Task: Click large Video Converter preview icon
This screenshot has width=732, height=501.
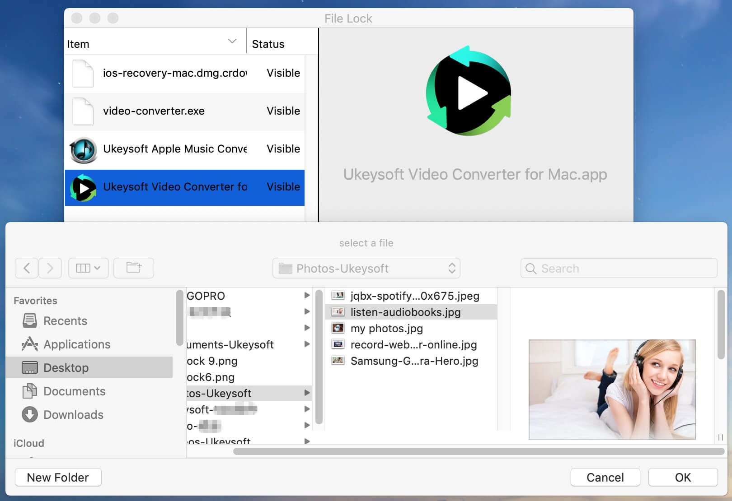Action: click(469, 91)
